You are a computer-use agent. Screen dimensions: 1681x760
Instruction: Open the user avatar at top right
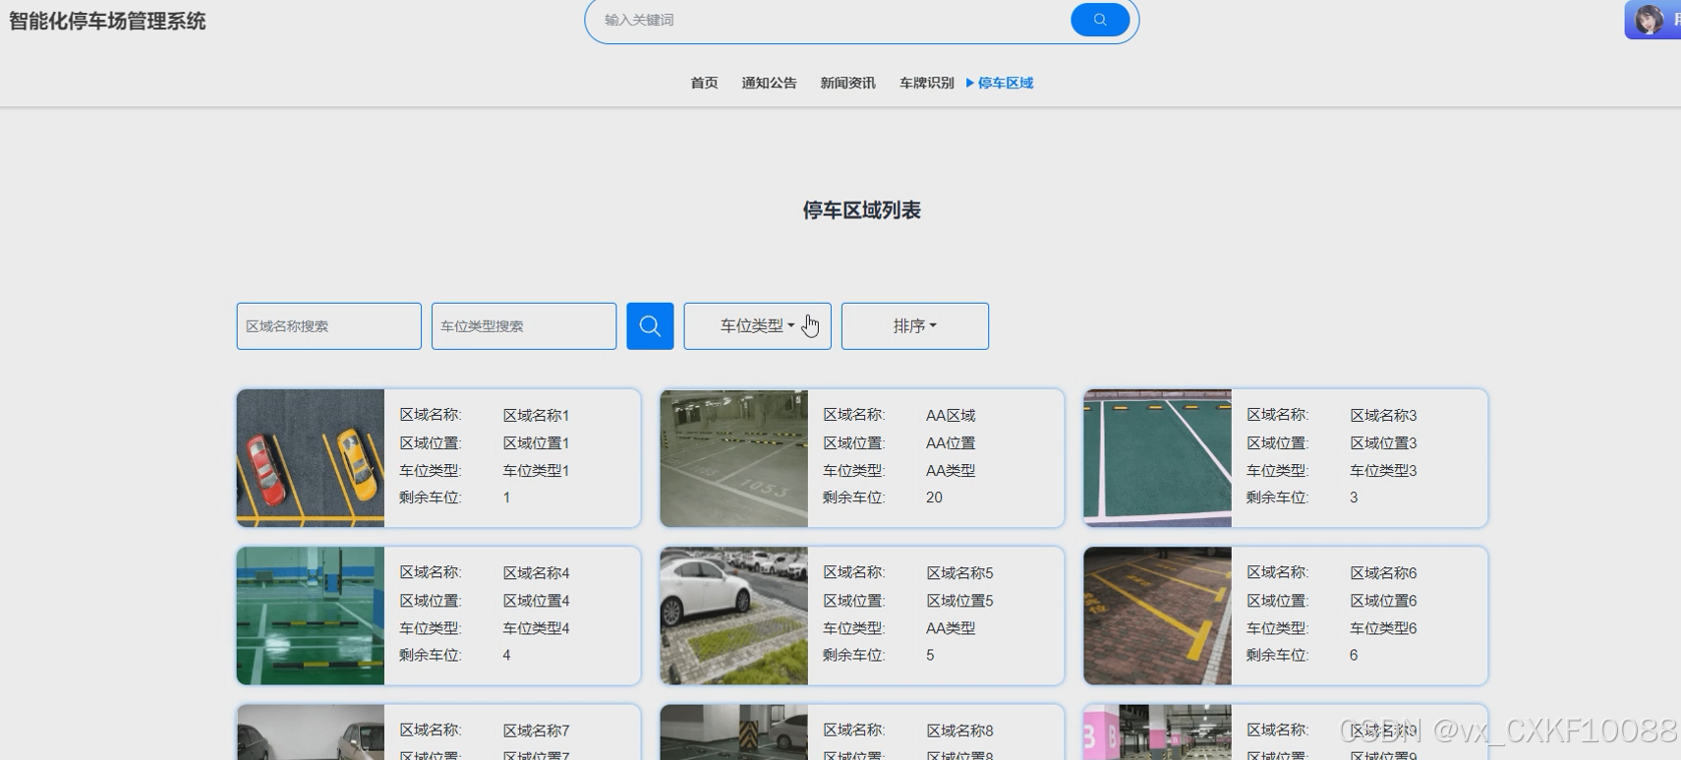click(1652, 20)
